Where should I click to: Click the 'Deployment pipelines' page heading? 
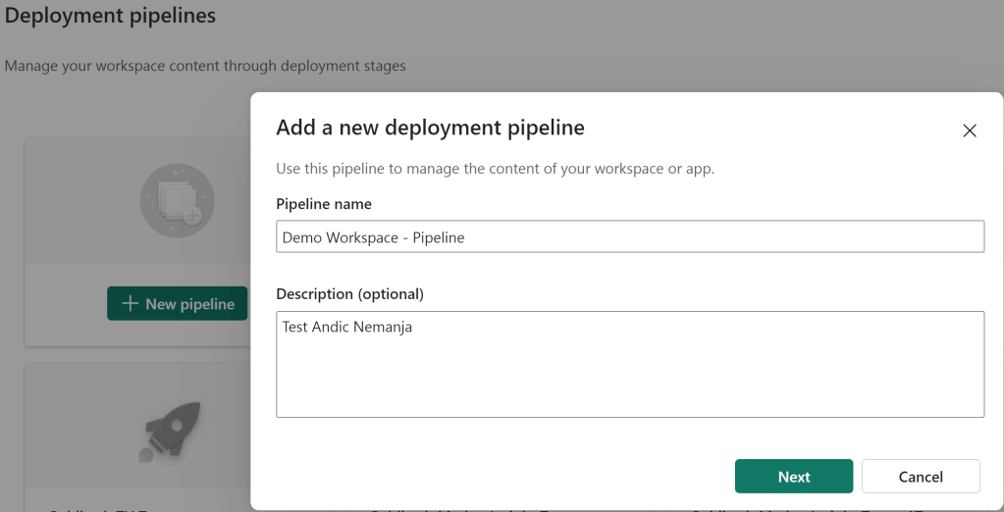coord(110,17)
